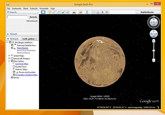Enable the Guided Tours checkbox
The width and height of the screenshot is (165, 115).
[x=14, y=66]
